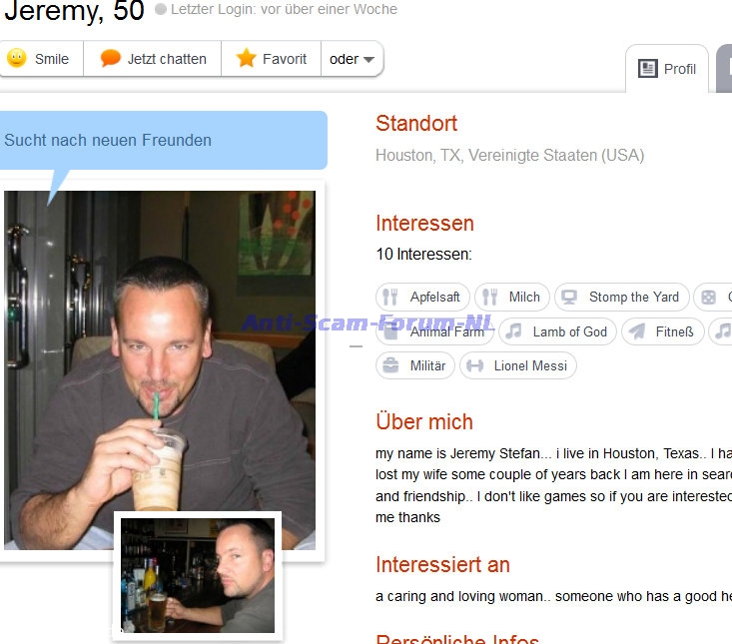Open the small bar photo thumbnail
The width and height of the screenshot is (732, 644).
[x=198, y=575]
